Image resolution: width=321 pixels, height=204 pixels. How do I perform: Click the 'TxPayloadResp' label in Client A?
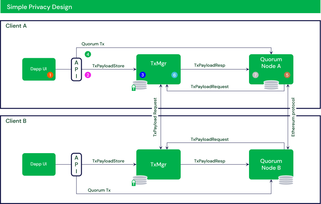(x=210, y=65)
